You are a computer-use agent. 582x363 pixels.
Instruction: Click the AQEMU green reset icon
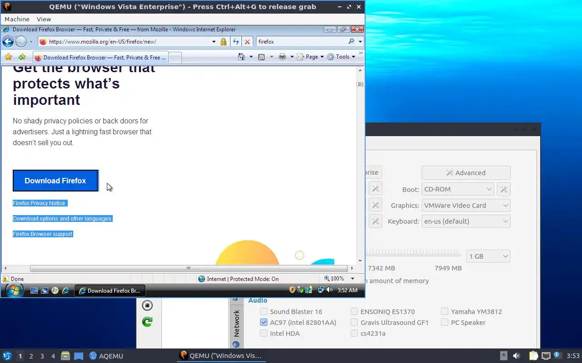pyautogui.click(x=147, y=322)
